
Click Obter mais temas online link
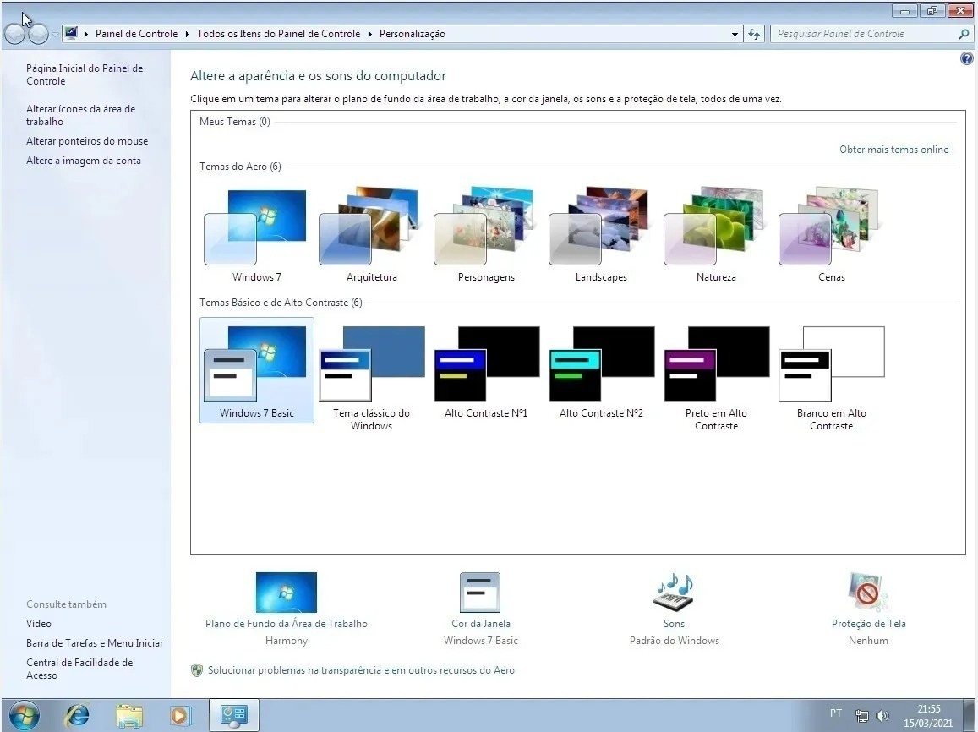tap(893, 149)
